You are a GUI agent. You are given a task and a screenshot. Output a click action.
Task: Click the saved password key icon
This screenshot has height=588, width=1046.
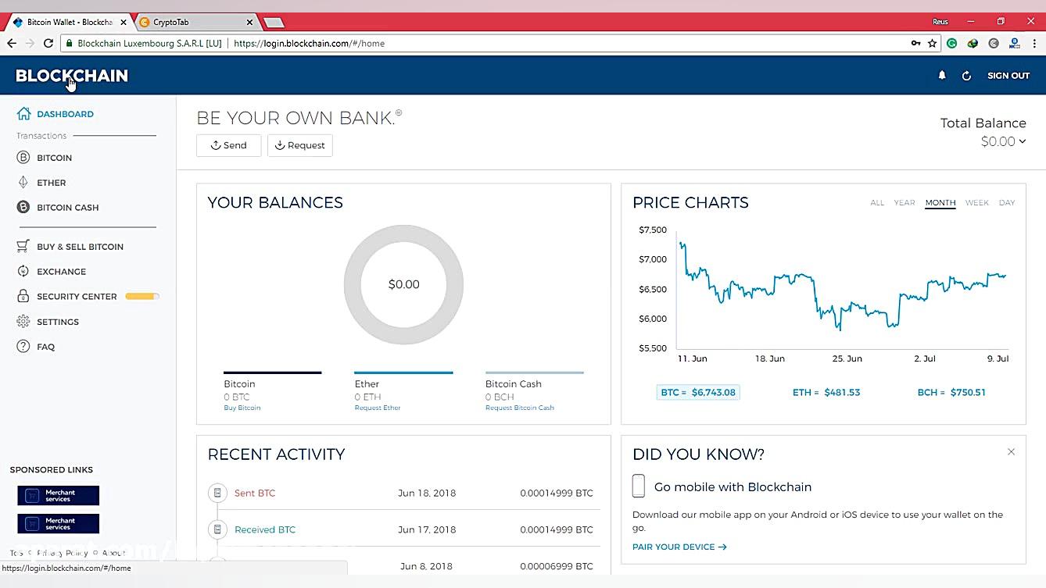(915, 44)
